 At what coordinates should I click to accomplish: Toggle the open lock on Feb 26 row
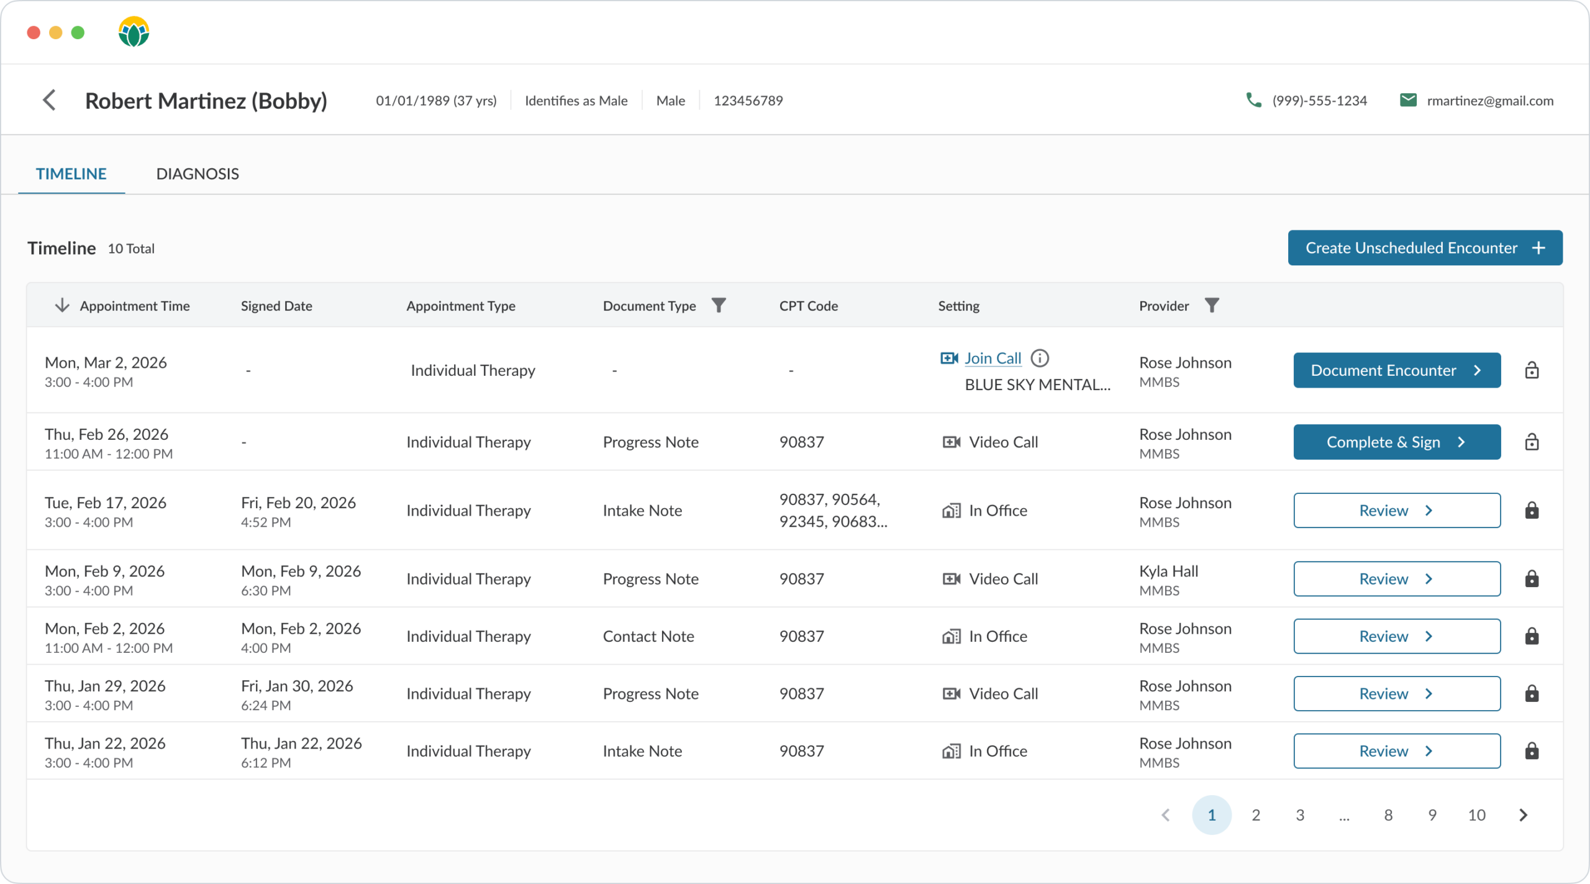pos(1532,442)
